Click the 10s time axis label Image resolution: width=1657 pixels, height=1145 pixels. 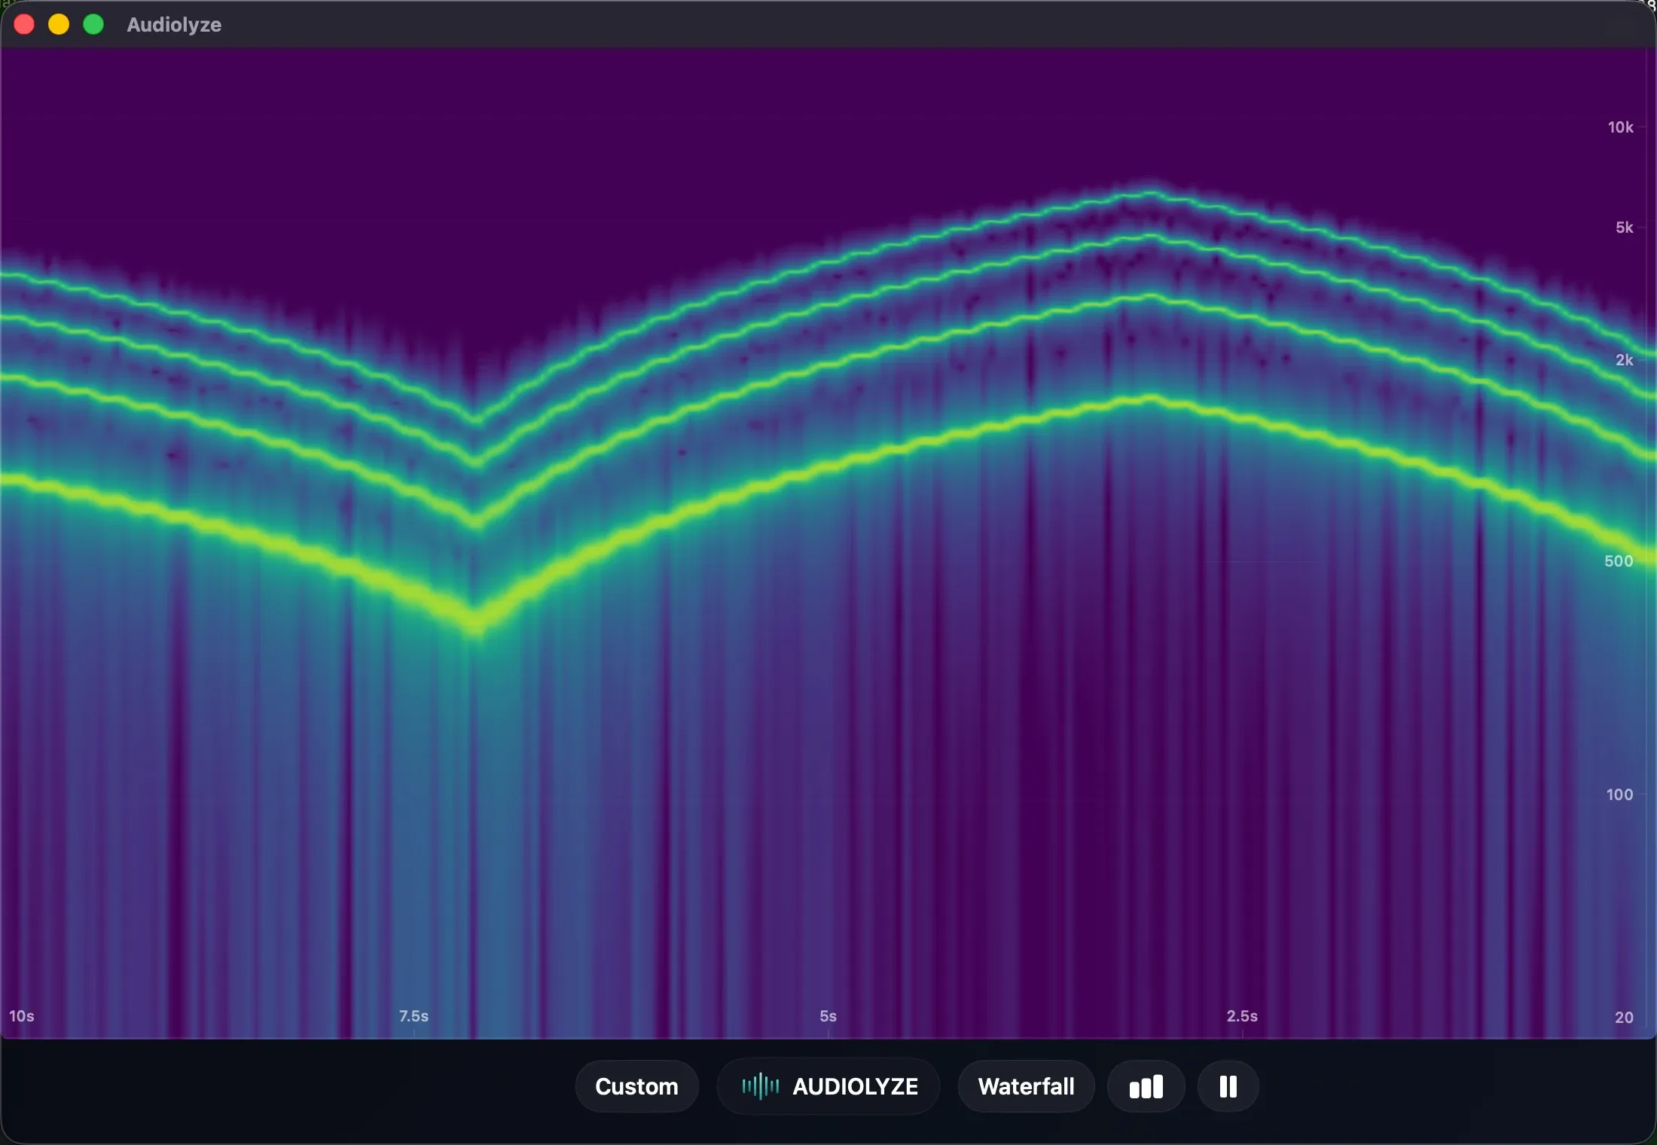(21, 1016)
